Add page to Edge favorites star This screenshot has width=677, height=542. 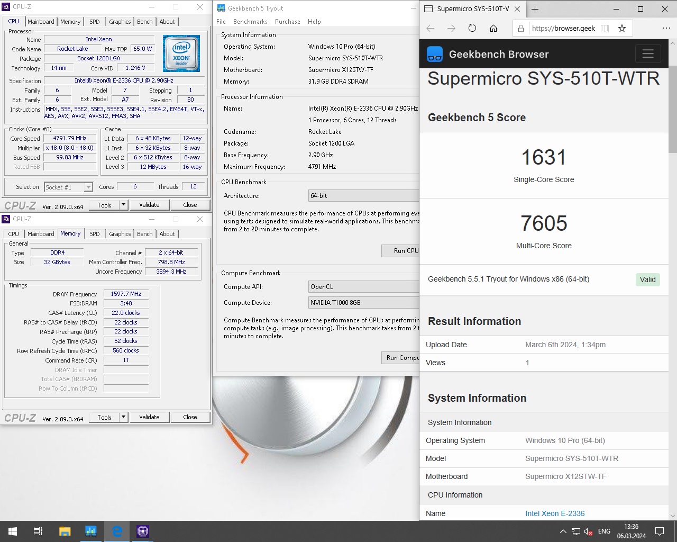tap(622, 29)
